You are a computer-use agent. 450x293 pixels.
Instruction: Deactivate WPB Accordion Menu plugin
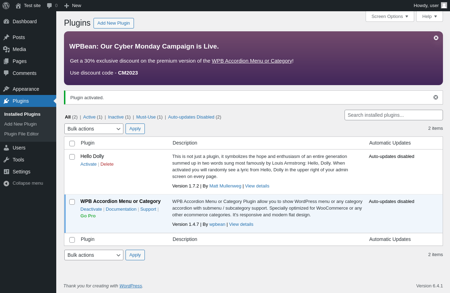click(x=91, y=209)
